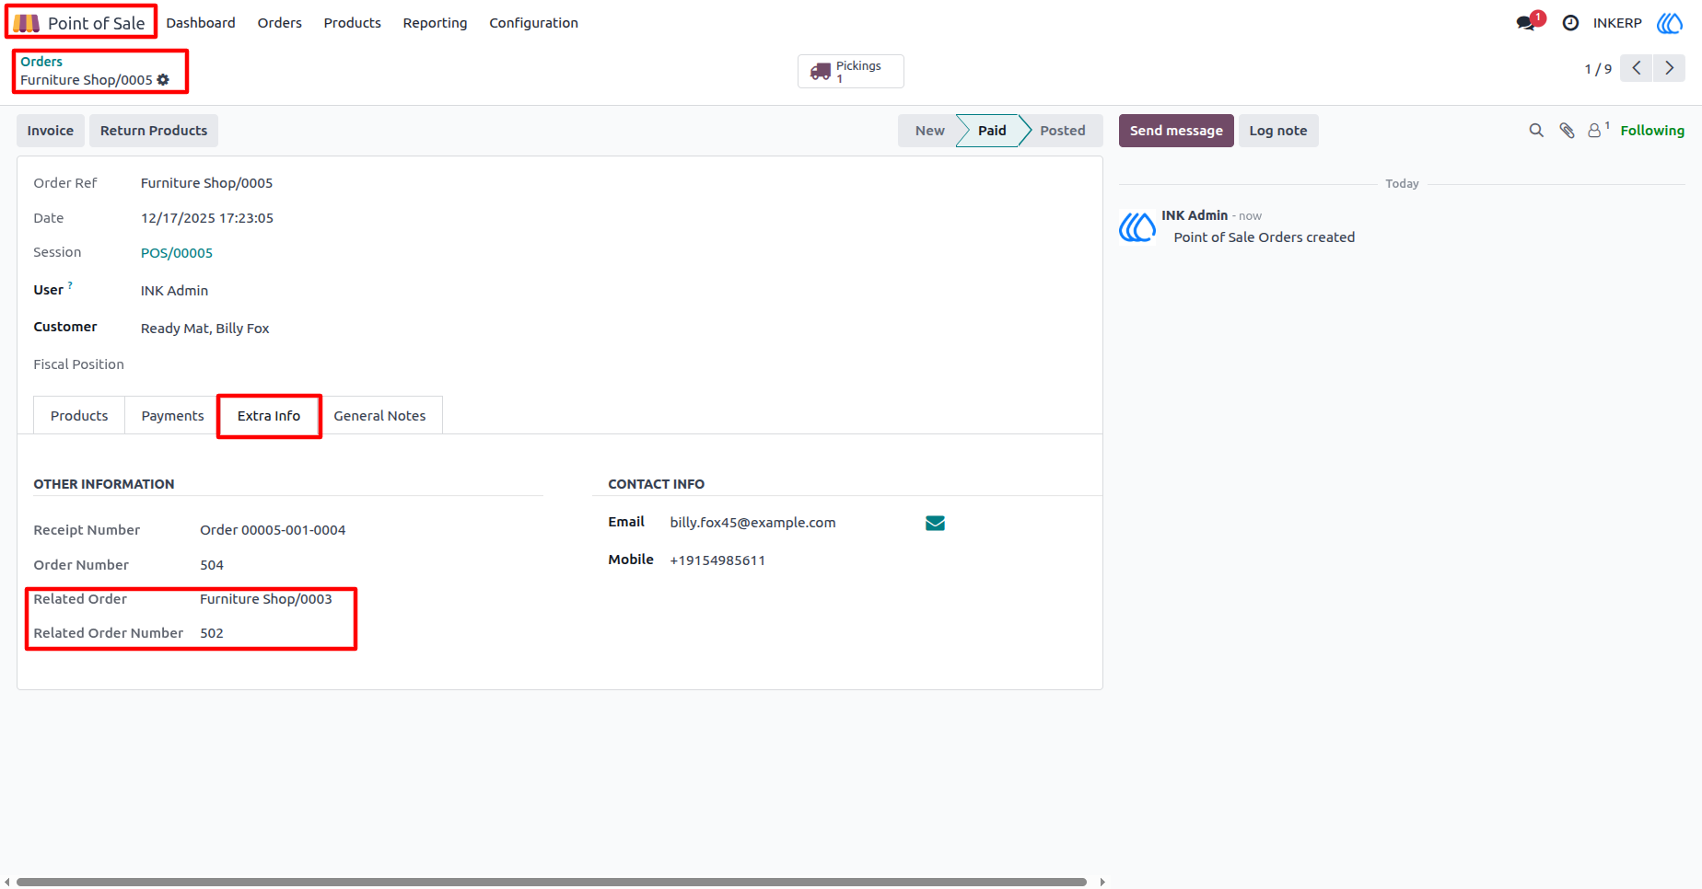Click the Posted status stage
1702x889 pixels.
click(1063, 131)
